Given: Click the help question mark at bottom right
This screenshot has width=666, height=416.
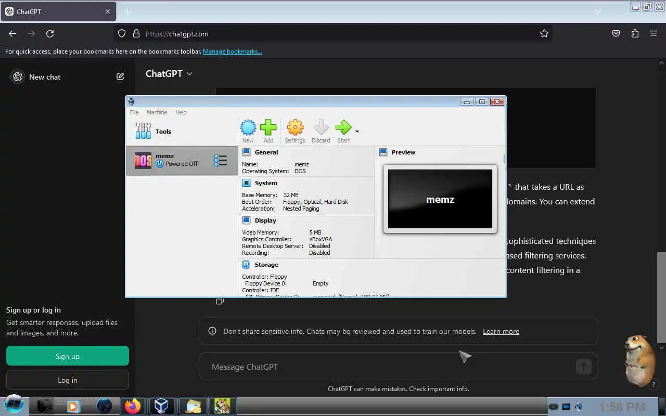Looking at the screenshot, I should [x=654, y=385].
